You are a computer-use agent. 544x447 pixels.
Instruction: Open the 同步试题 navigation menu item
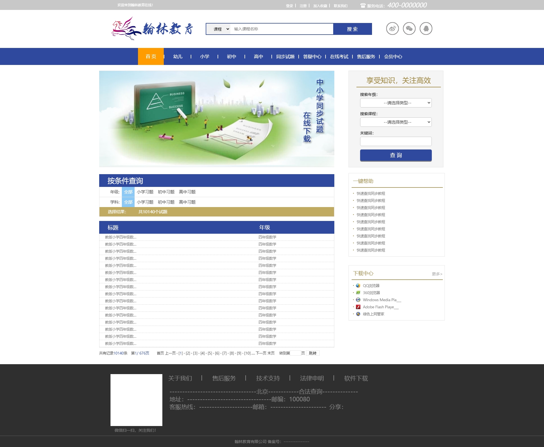pyautogui.click(x=285, y=57)
